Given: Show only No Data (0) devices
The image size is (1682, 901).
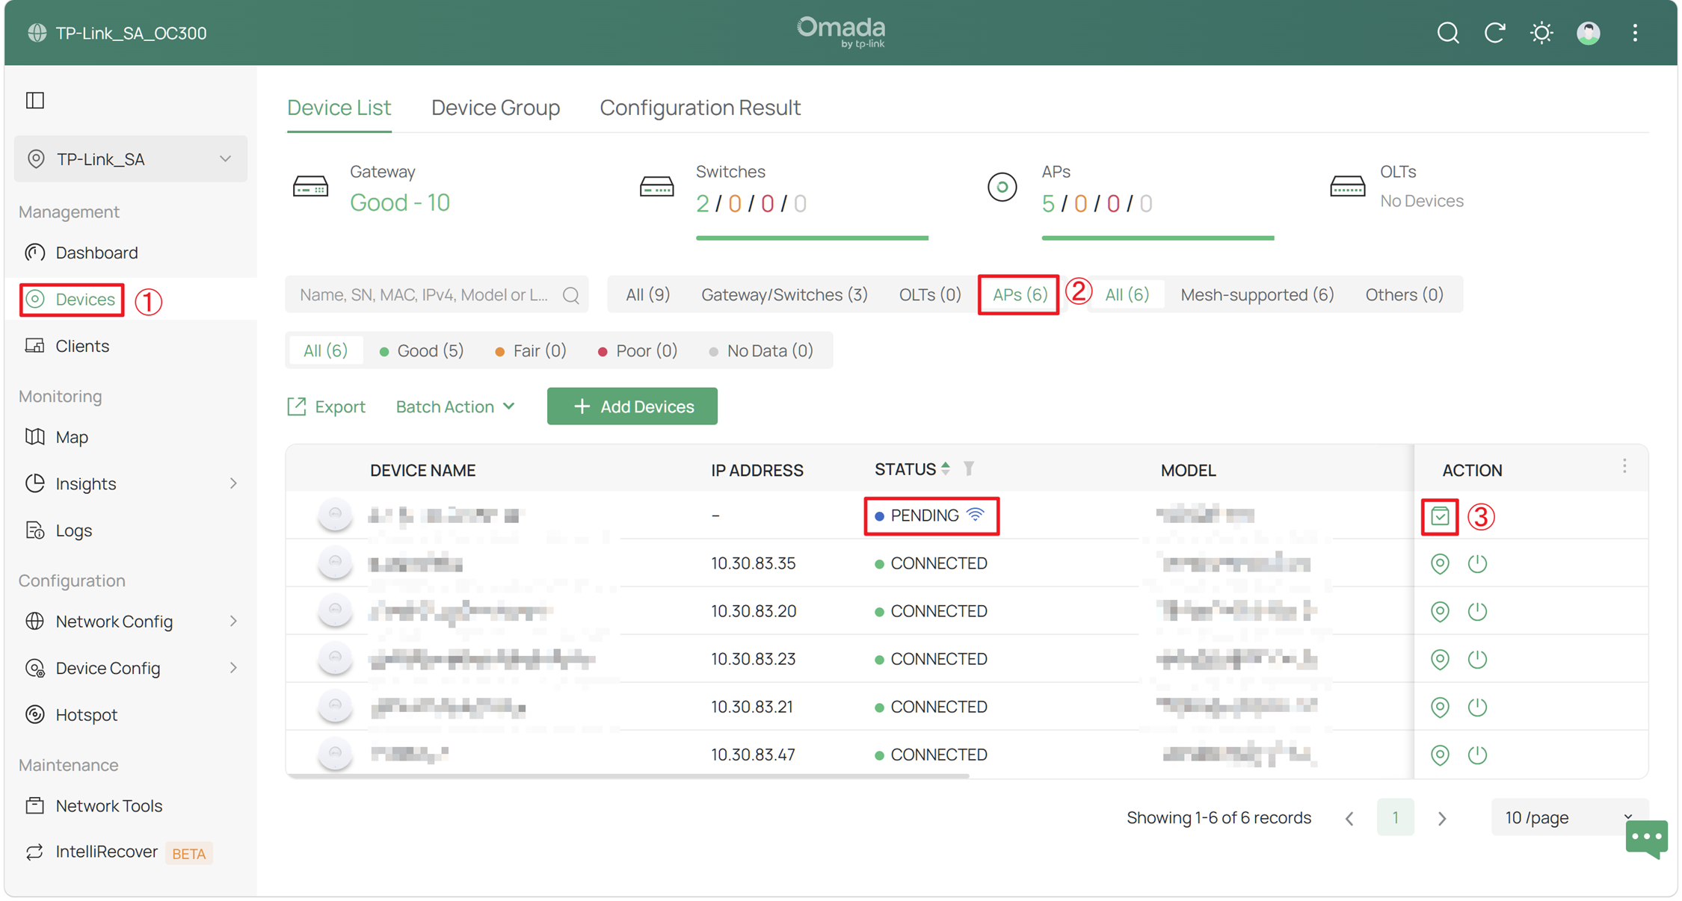Looking at the screenshot, I should coord(761,351).
